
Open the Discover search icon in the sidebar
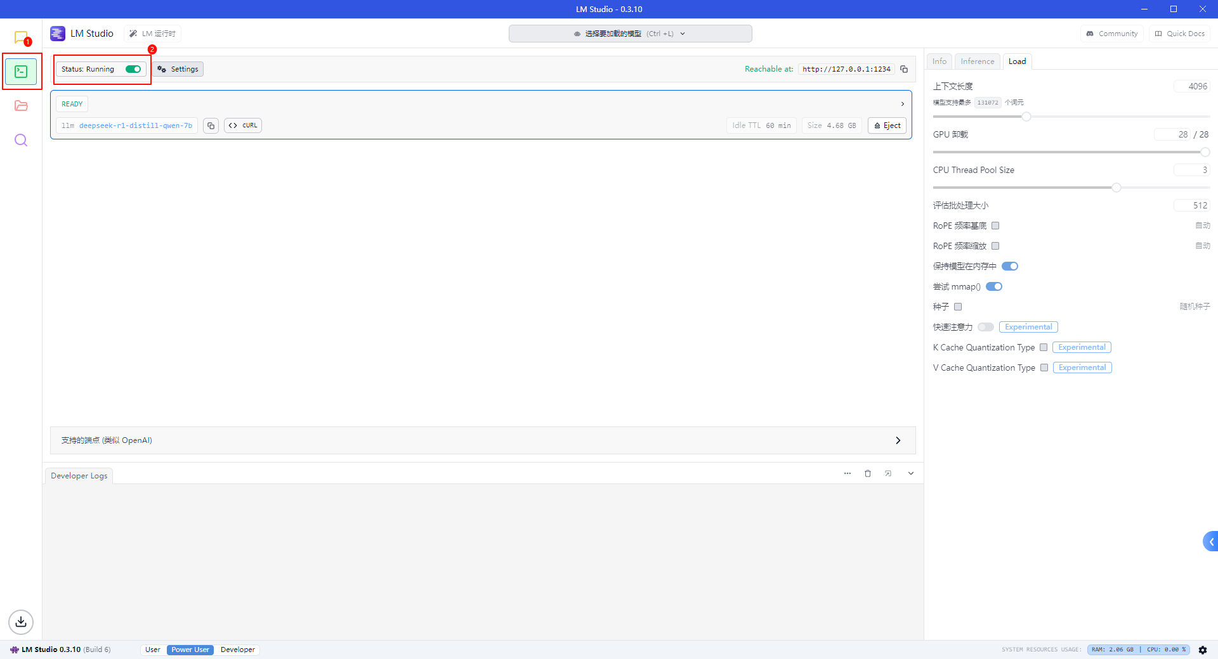(x=21, y=140)
